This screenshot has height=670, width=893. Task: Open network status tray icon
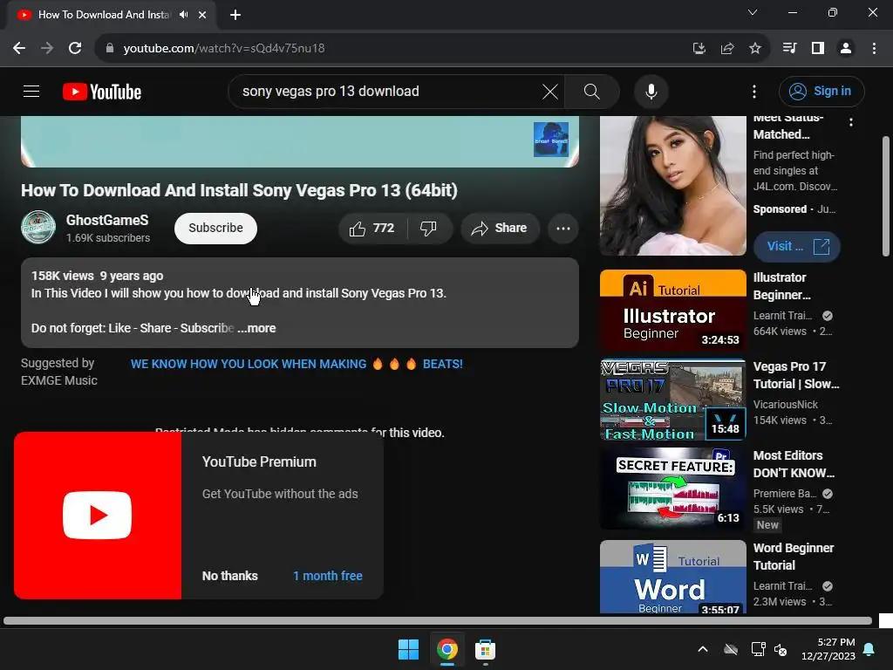pyautogui.click(x=758, y=649)
